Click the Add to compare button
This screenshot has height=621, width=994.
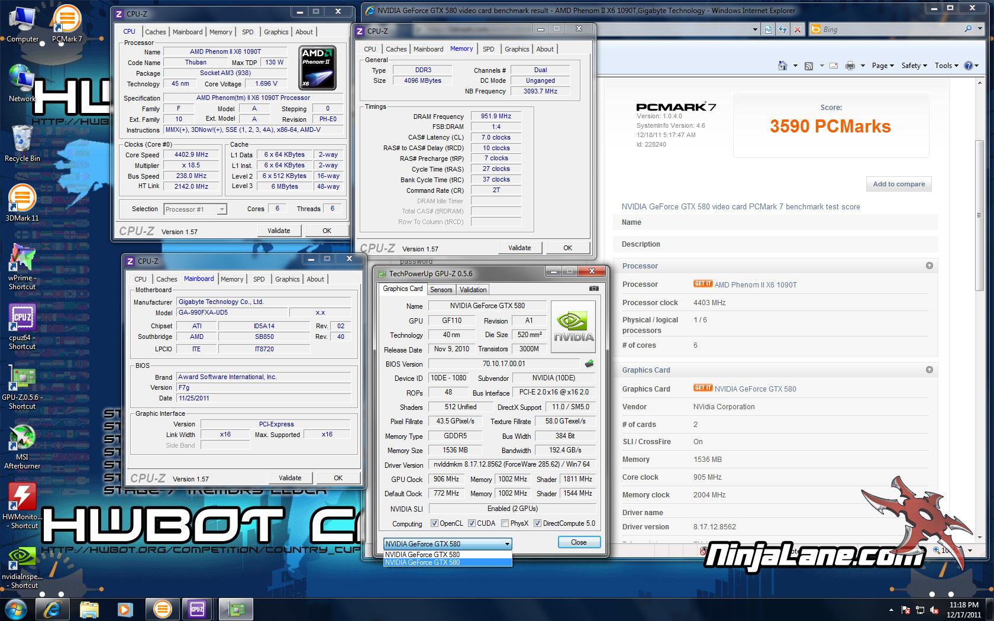pyautogui.click(x=899, y=184)
